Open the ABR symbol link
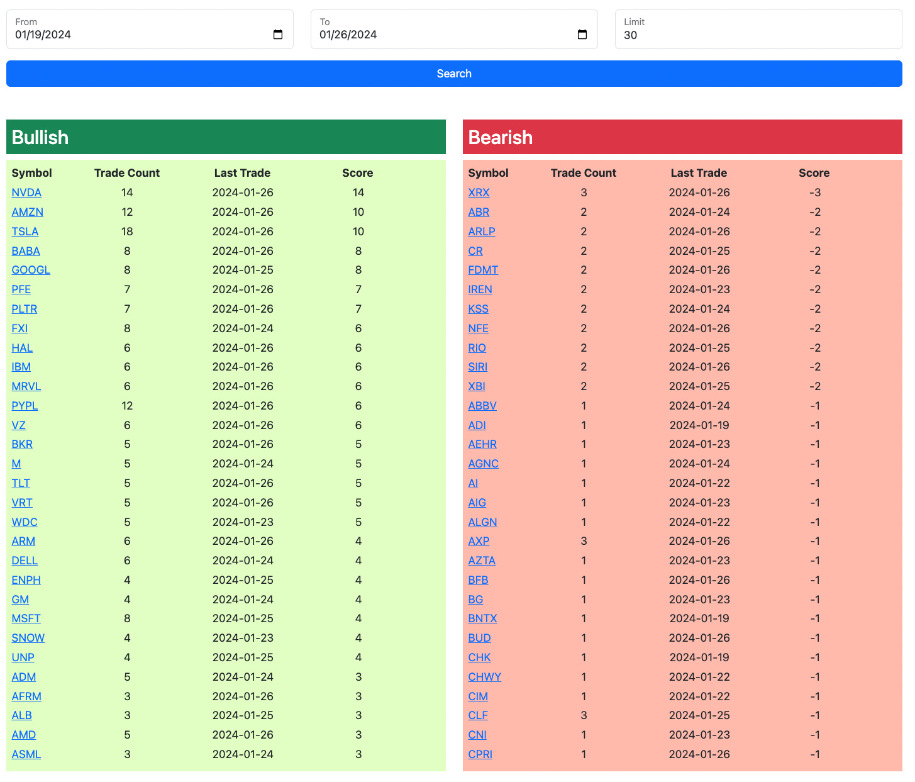Image resolution: width=915 pixels, height=782 pixels. point(479,212)
